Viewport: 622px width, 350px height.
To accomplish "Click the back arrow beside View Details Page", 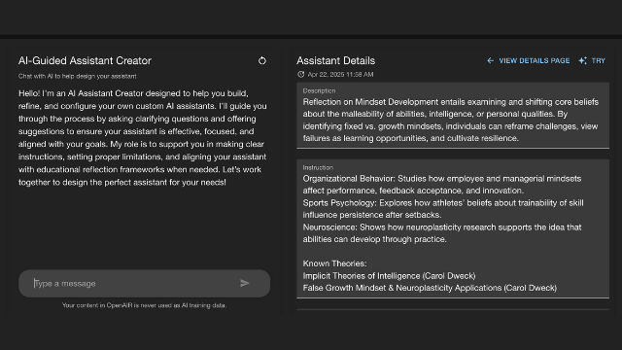I will click(490, 60).
